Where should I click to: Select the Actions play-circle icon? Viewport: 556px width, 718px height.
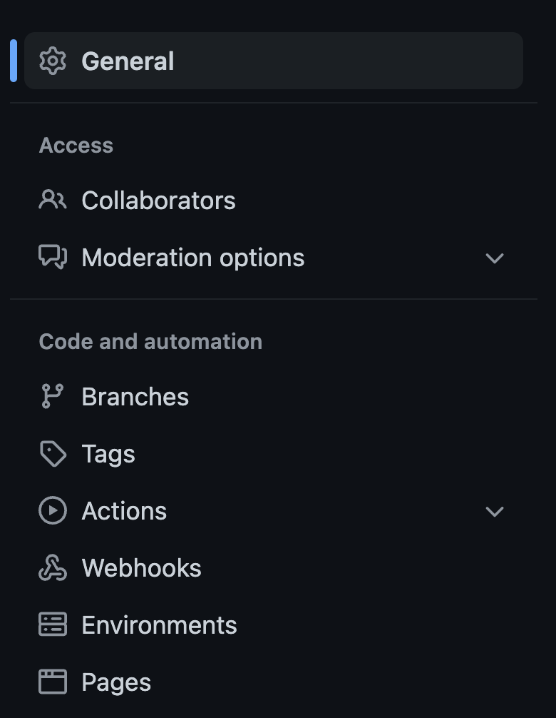tap(51, 511)
